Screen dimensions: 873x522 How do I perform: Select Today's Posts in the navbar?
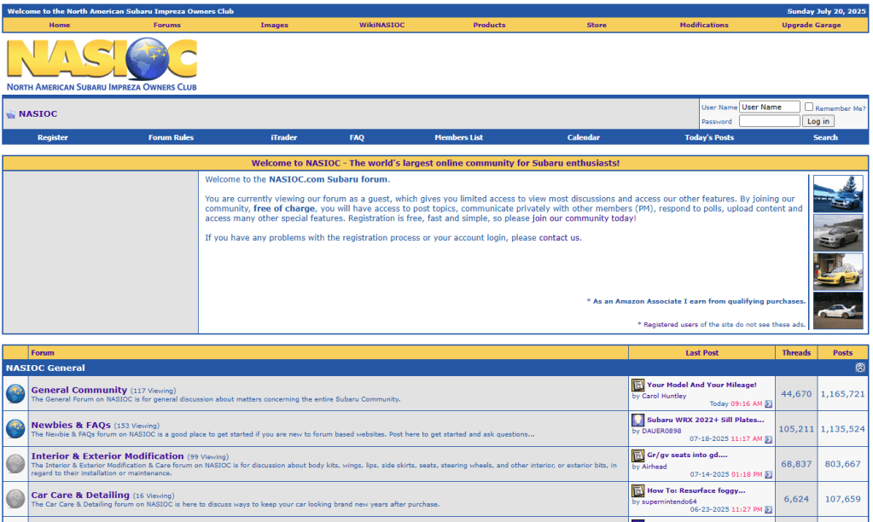[x=708, y=137]
